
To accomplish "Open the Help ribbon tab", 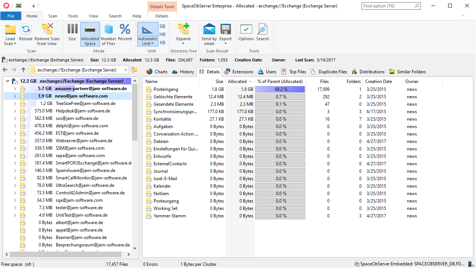I will point(137,16).
